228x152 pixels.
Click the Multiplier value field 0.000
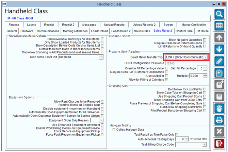pyautogui.click(x=196, y=76)
